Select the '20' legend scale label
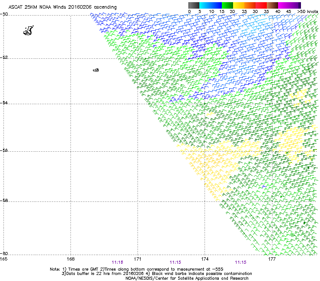 click(232, 12)
